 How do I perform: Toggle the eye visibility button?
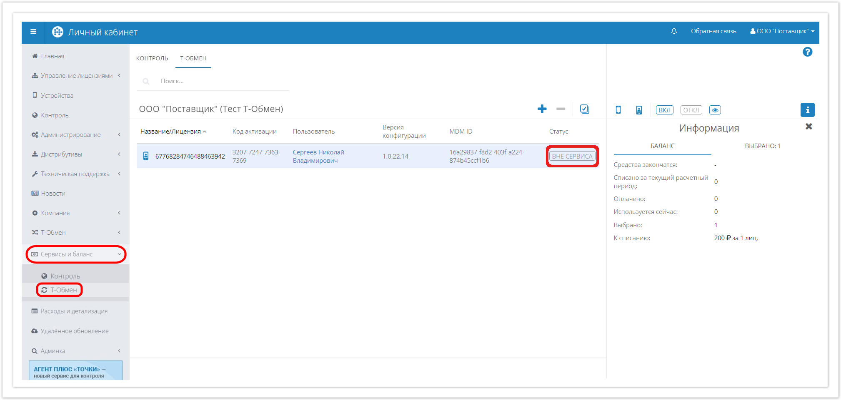point(715,110)
